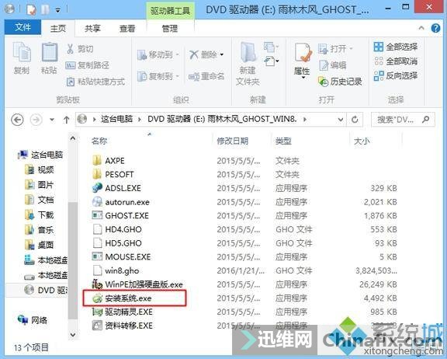The width and height of the screenshot is (447, 359).
Task: Sort by Date modified (修改日期) column
Action: tap(233, 141)
